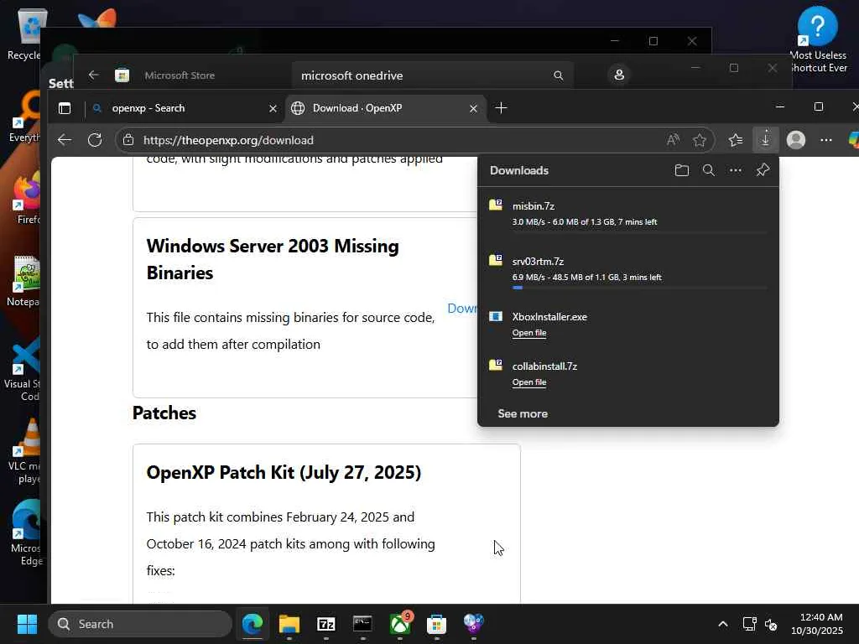
Task: Open network status tray icon
Action: pyautogui.click(x=749, y=624)
